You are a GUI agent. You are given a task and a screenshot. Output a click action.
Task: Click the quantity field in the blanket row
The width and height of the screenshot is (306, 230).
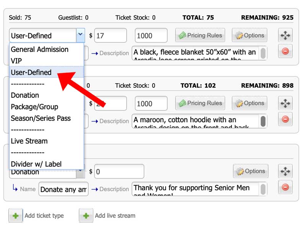(151, 35)
